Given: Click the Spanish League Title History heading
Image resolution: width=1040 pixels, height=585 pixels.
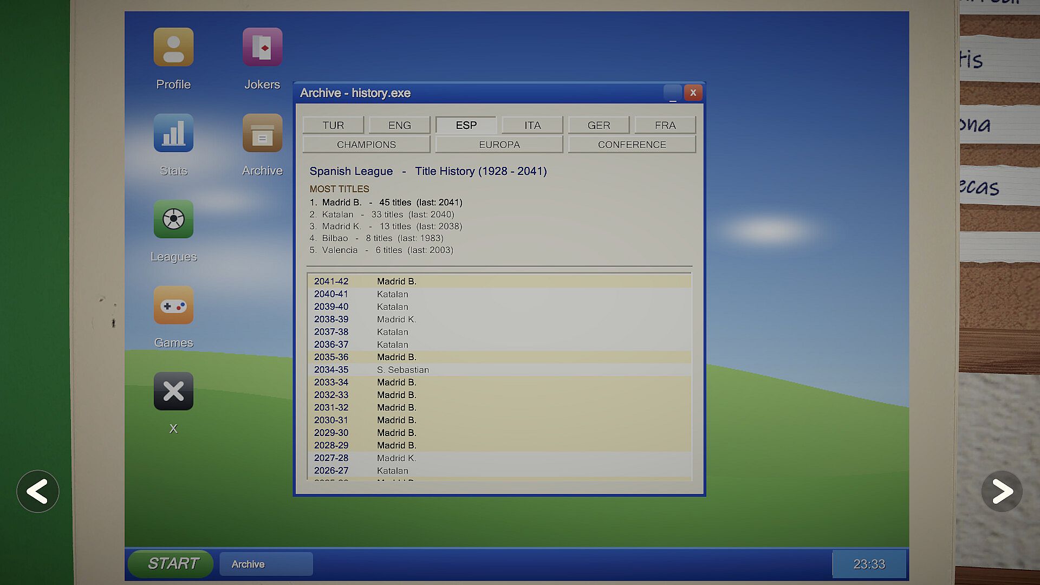Looking at the screenshot, I should pos(428,171).
